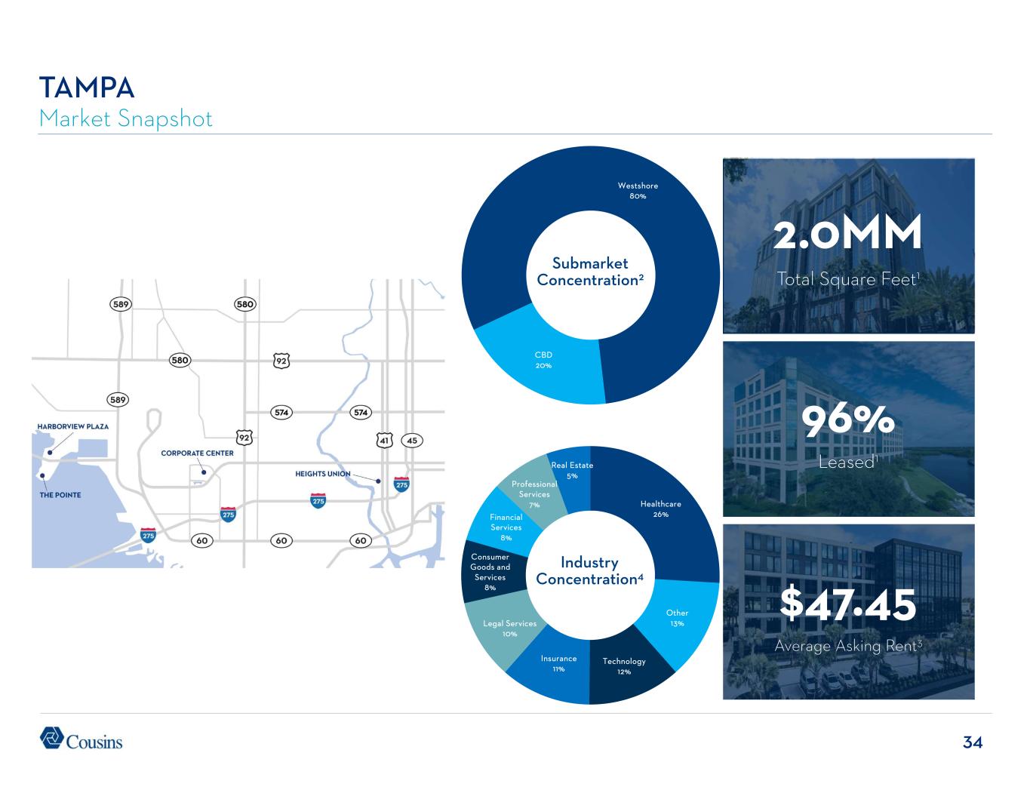Select the Consumer Goods and Services segment
1030x796 pixels.
pyautogui.click(x=490, y=572)
